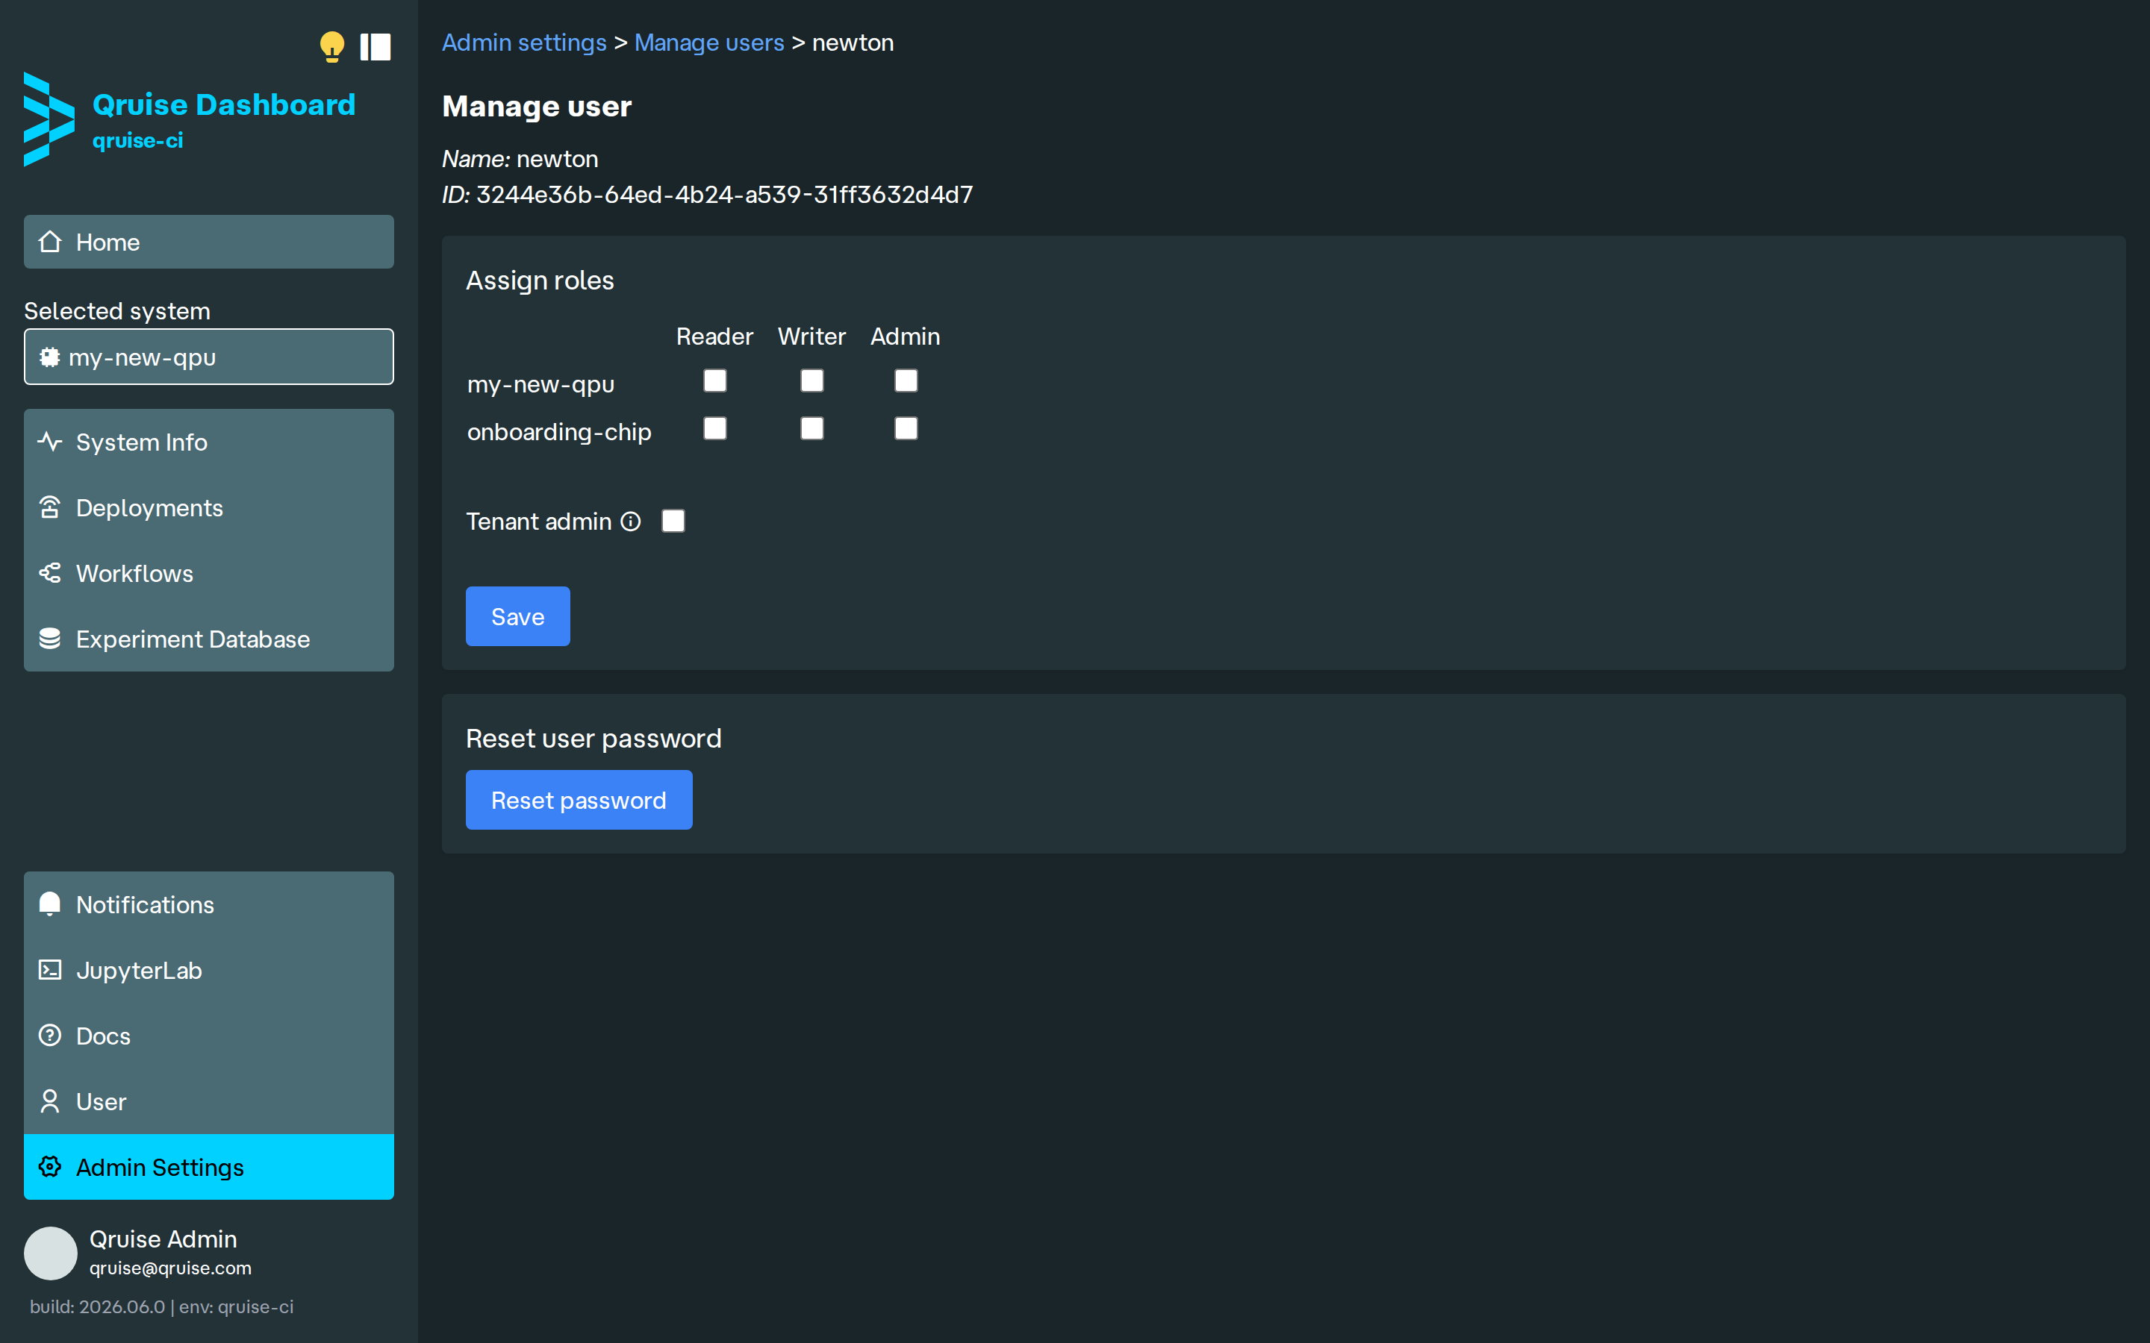Viewport: 2150px width, 1343px height.
Task: Enable Admin role for my-new-qpu
Action: click(906, 381)
